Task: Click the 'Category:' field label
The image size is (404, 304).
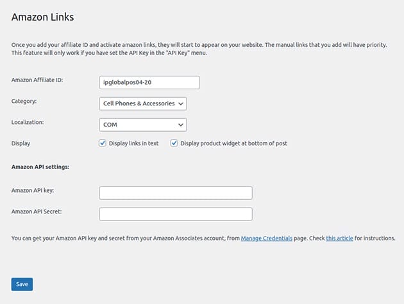Action: pos(24,101)
